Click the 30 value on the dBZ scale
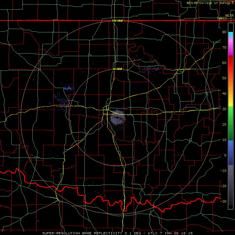 point(224,109)
